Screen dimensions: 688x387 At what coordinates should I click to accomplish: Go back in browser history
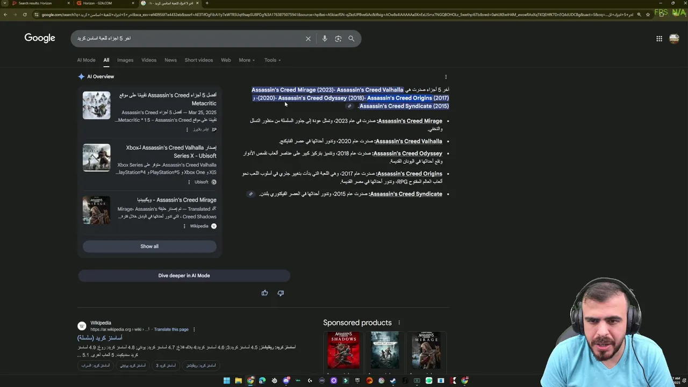[5, 15]
